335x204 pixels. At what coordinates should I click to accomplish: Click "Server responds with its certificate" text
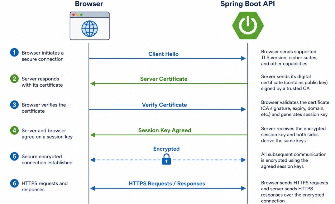click(x=42, y=82)
